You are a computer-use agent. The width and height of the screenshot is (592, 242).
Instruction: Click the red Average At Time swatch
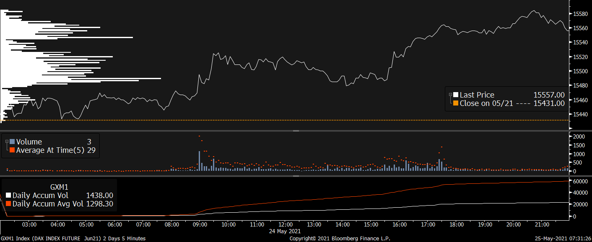(x=12, y=150)
